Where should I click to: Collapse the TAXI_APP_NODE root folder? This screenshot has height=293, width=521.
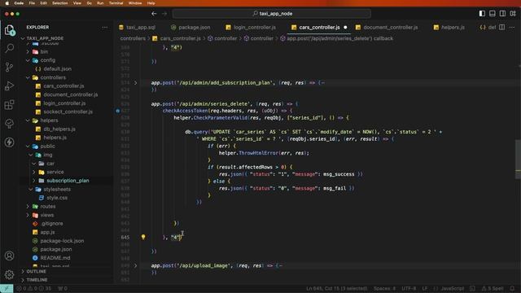pyautogui.click(x=45, y=38)
